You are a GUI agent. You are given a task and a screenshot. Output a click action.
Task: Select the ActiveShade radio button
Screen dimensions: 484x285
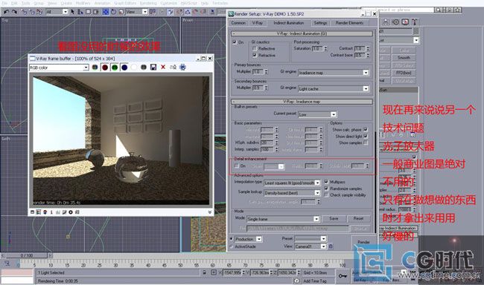click(x=231, y=246)
